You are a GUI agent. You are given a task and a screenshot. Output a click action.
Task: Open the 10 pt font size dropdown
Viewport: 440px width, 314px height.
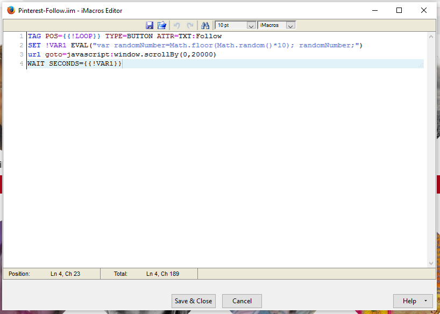point(236,25)
